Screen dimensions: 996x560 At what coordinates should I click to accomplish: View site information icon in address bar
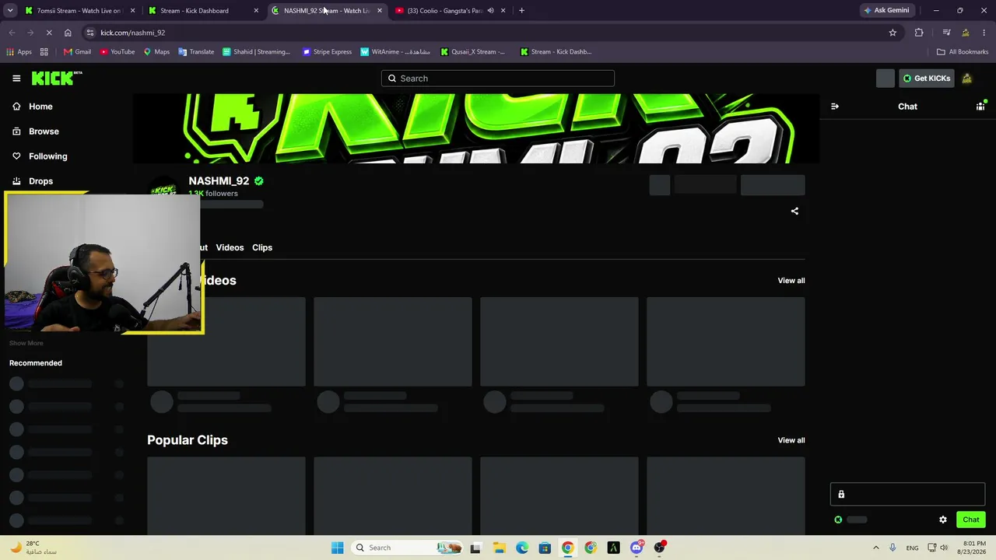[90, 33]
